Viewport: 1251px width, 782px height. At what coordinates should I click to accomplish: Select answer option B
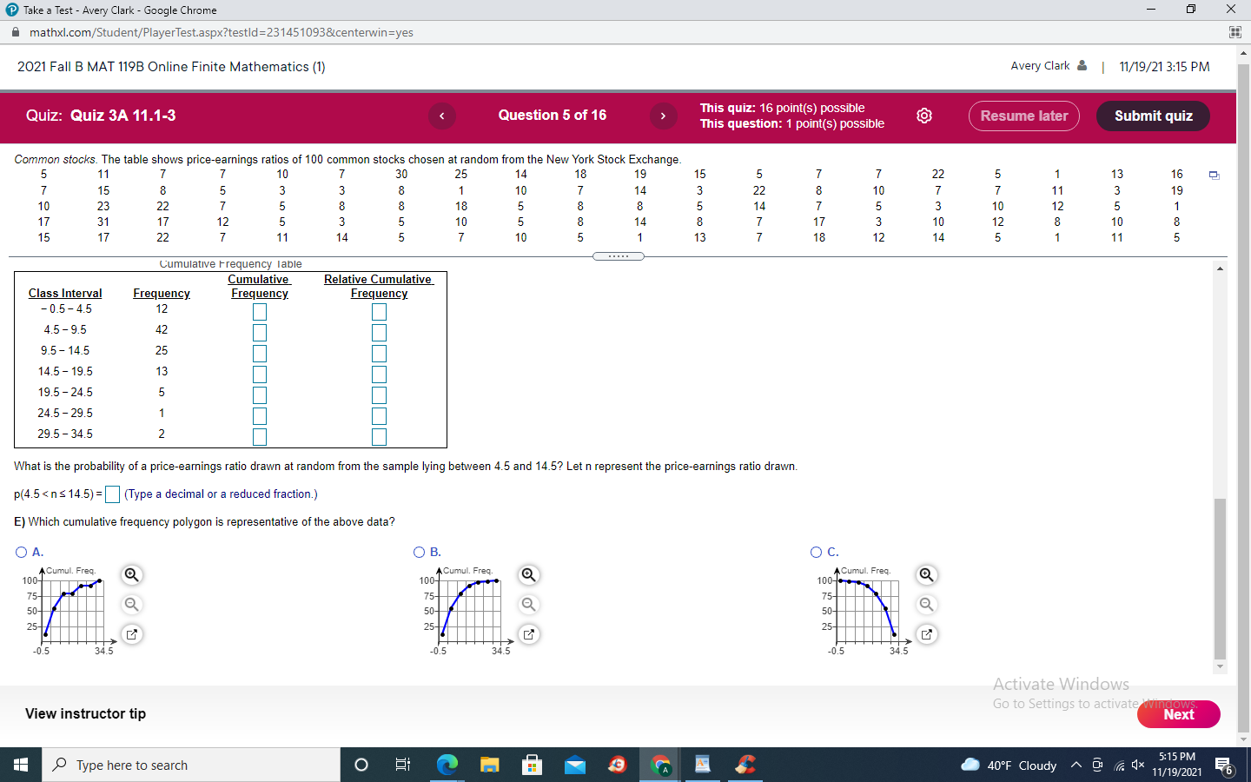[x=420, y=552]
